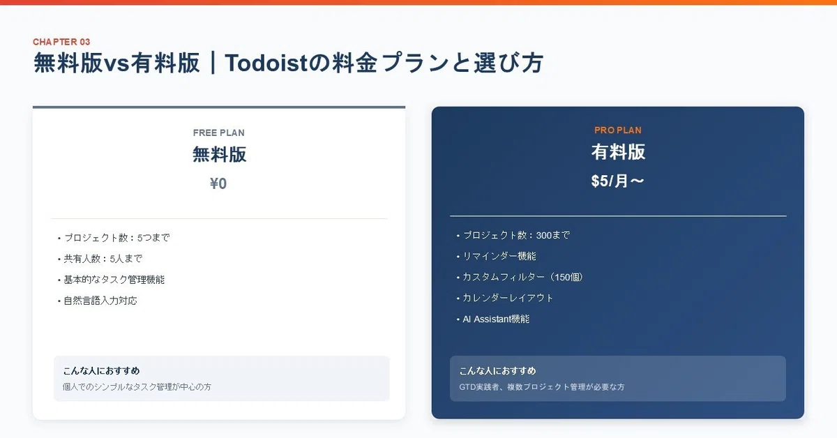This screenshot has width=837, height=438.
Task: Select the line 基本的なタスク管理機能
Action: click(114, 280)
